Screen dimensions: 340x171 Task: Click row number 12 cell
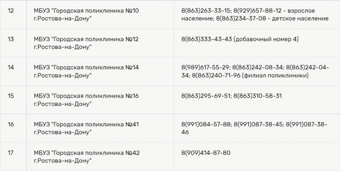(11, 11)
